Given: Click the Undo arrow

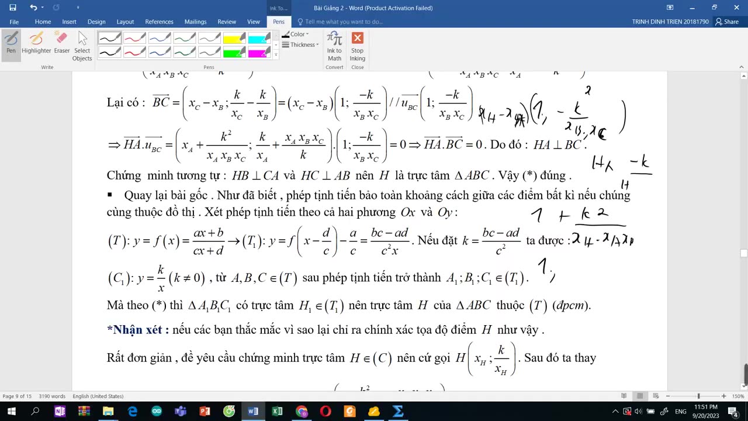Looking at the screenshot, I should [33, 8].
